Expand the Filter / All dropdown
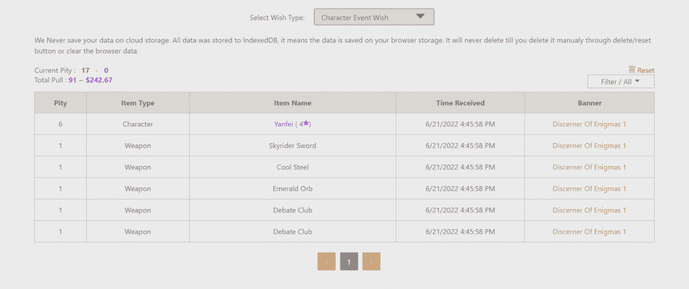Screen dimensions: 689x289 (620, 81)
